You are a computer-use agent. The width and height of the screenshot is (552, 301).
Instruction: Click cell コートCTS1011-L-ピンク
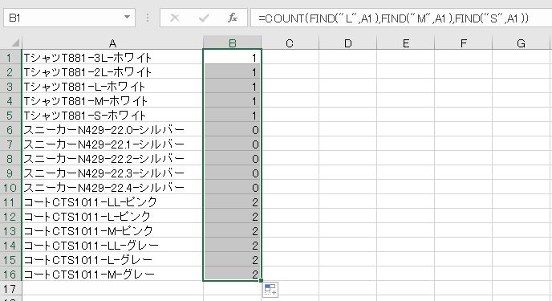point(112,216)
